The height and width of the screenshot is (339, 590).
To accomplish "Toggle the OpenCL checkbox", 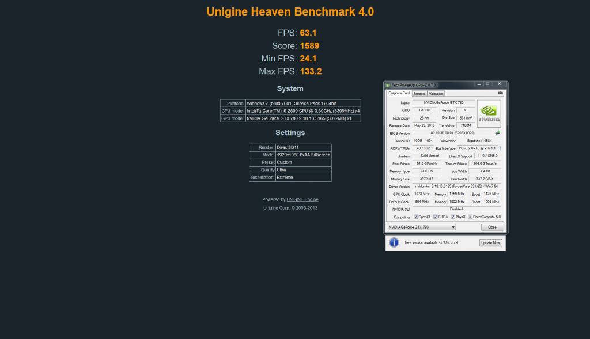I will [416, 217].
